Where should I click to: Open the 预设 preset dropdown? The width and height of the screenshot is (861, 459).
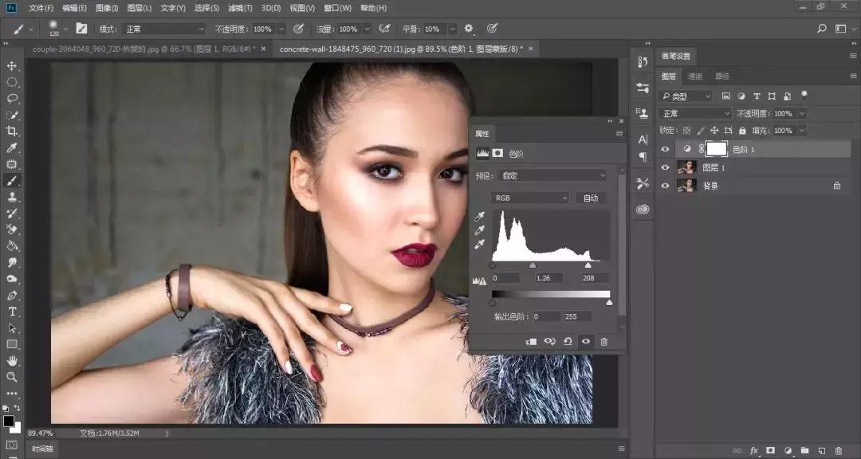point(553,175)
